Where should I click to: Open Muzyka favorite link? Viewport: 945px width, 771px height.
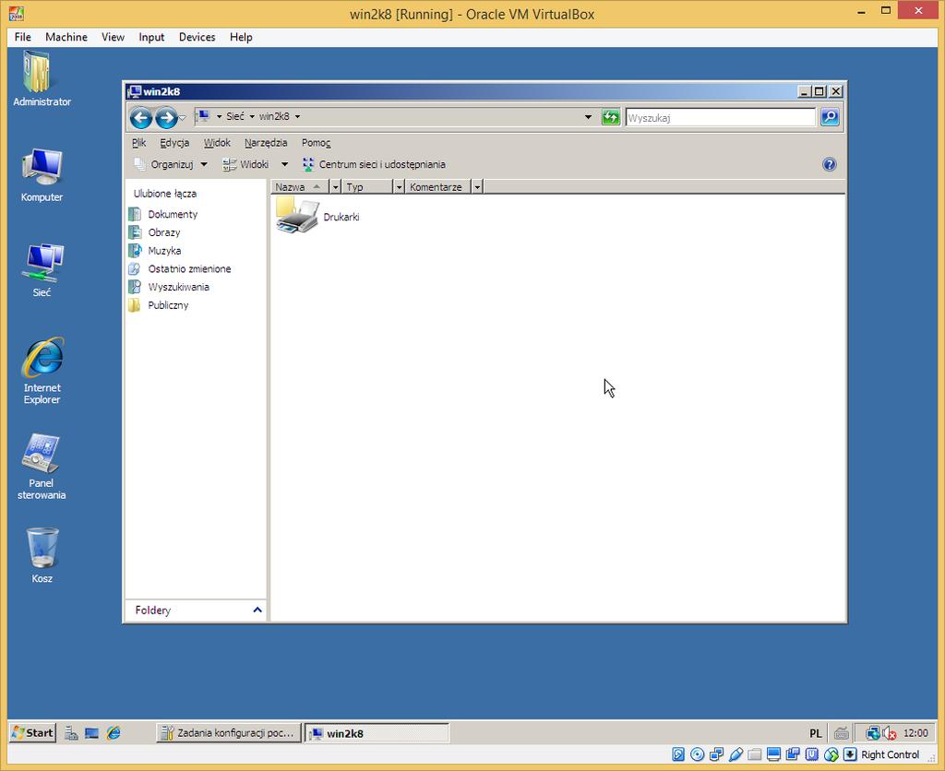[x=155, y=251]
